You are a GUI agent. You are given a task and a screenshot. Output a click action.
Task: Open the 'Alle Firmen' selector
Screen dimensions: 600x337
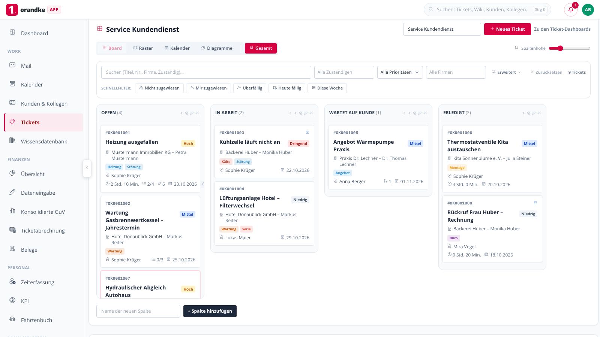[456, 72]
